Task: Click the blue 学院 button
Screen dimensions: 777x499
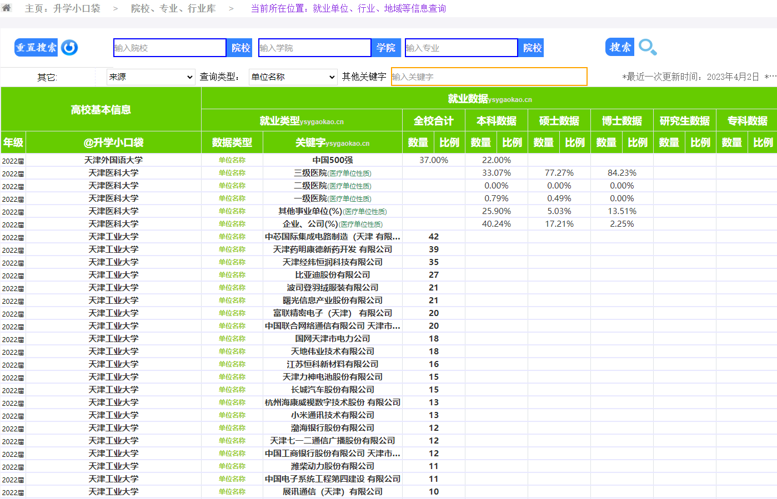Action: pyautogui.click(x=385, y=48)
